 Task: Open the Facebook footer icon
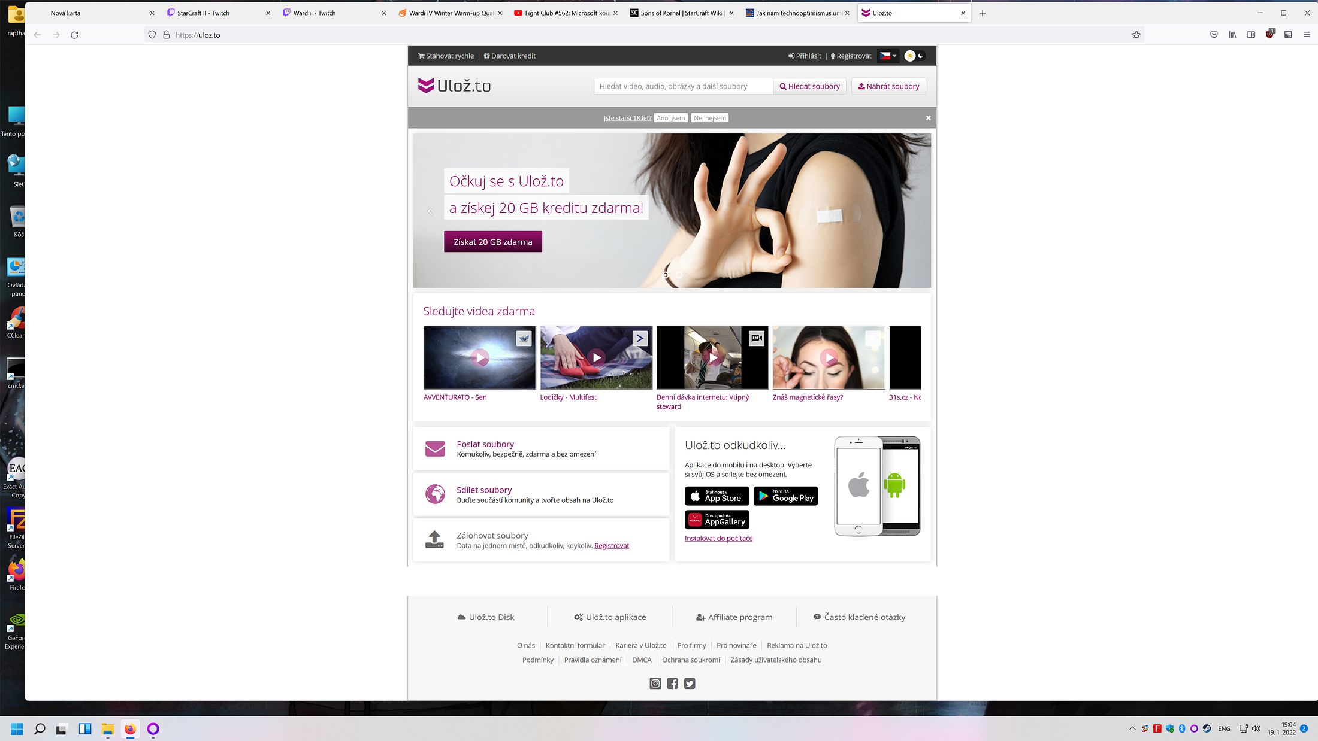(x=672, y=684)
